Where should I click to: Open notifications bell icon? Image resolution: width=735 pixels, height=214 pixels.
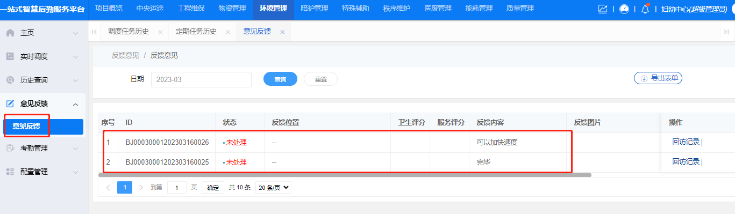point(645,9)
